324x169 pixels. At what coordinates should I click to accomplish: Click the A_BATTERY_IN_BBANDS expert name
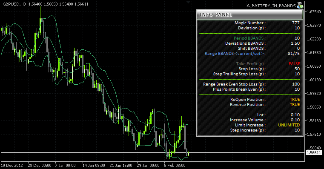click(x=271, y=6)
